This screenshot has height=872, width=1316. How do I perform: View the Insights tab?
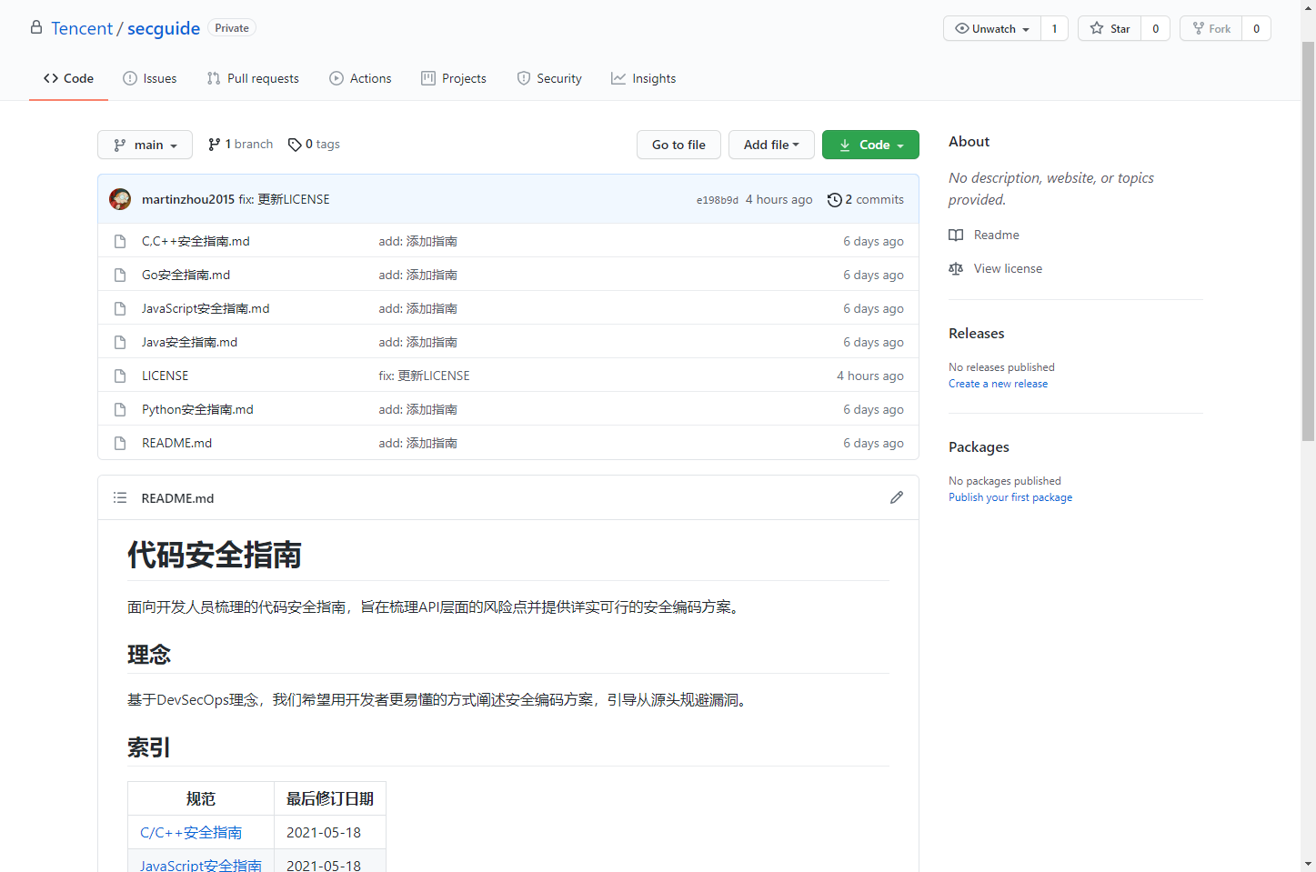(644, 78)
